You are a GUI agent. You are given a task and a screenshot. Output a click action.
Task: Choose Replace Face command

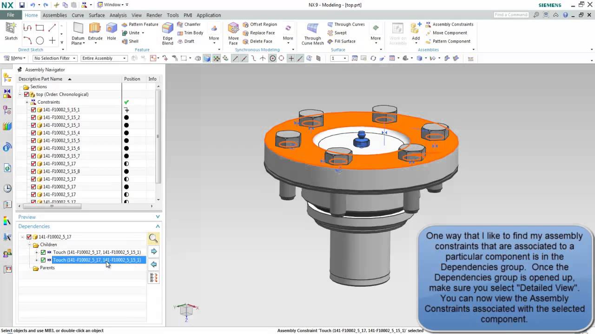(x=259, y=33)
